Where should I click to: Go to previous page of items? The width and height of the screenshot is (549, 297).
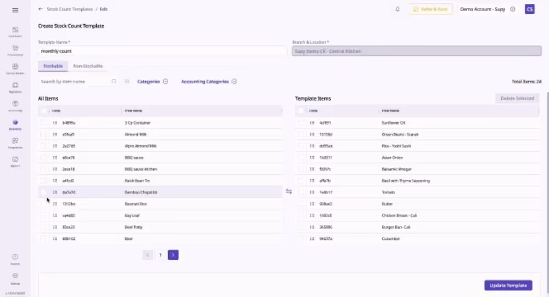148,255
